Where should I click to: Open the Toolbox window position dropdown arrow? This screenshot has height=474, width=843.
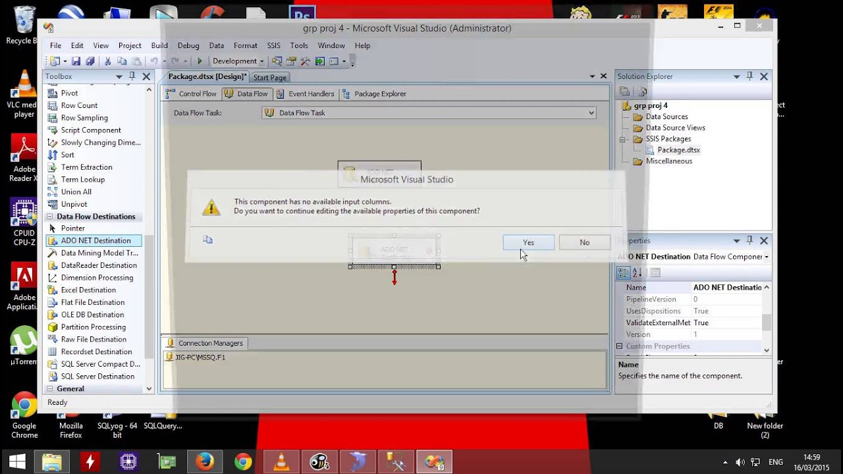click(x=119, y=76)
